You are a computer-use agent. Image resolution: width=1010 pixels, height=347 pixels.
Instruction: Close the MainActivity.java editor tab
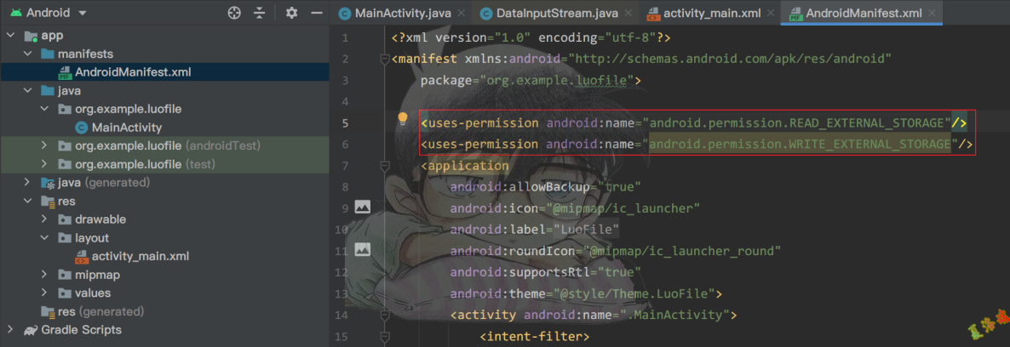[x=460, y=14]
